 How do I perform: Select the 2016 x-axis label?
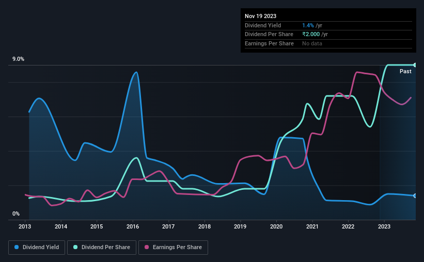133,226
